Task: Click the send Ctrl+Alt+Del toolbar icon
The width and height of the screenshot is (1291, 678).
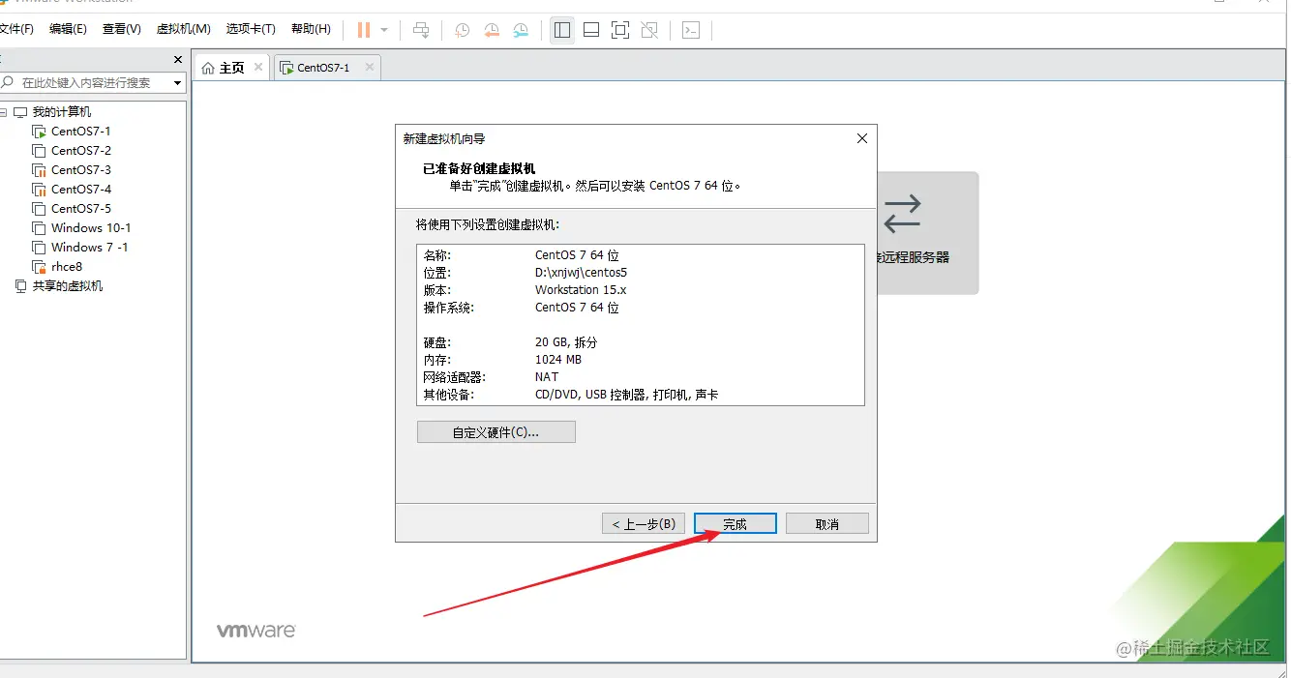Action: [421, 30]
